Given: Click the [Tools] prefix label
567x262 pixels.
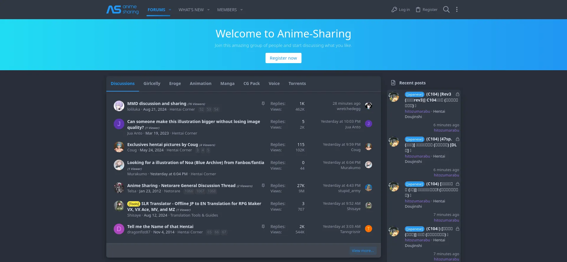Looking at the screenshot, I should 134,204.
